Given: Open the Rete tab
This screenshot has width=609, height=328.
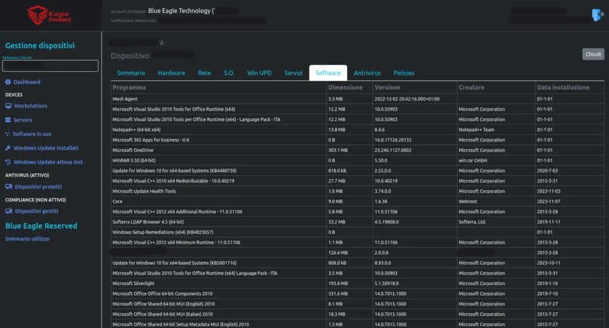Looking at the screenshot, I should pyautogui.click(x=205, y=73).
